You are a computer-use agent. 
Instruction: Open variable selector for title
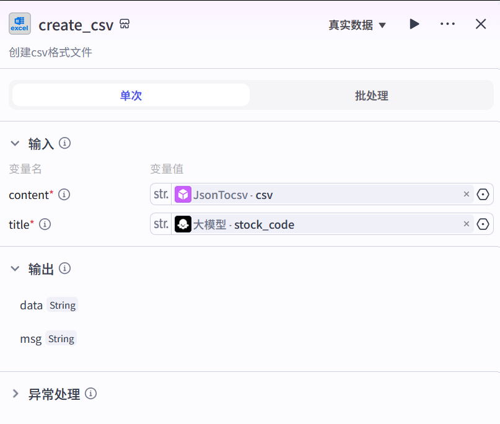pyautogui.click(x=483, y=224)
